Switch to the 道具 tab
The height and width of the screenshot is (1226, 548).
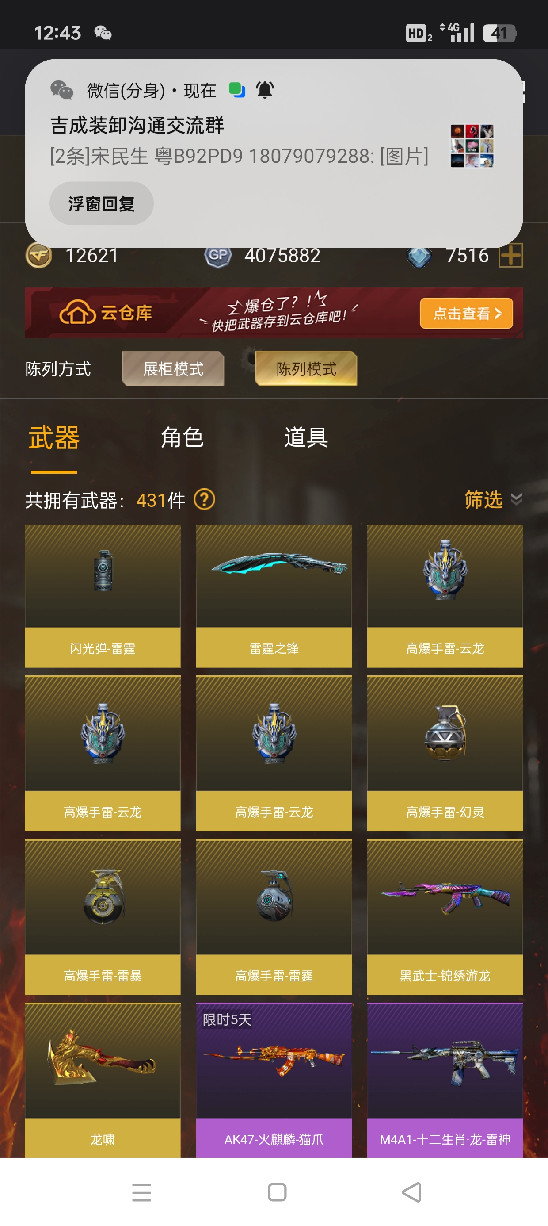coord(306,437)
